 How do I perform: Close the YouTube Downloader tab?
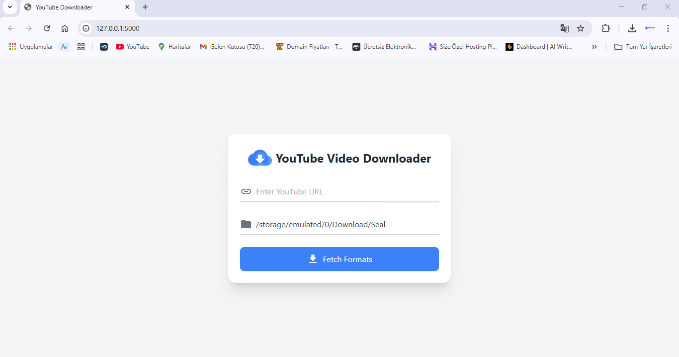coord(127,7)
